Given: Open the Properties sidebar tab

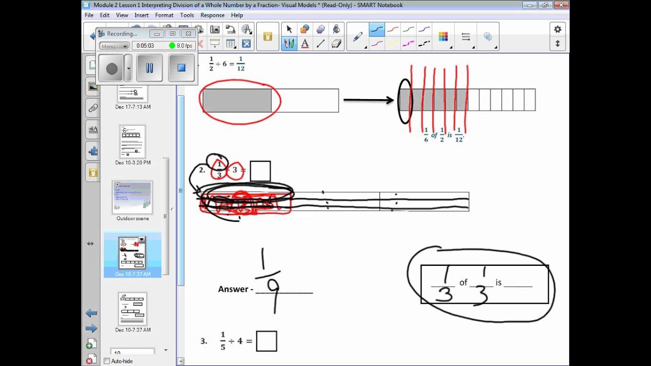Looking at the screenshot, I should click(93, 129).
